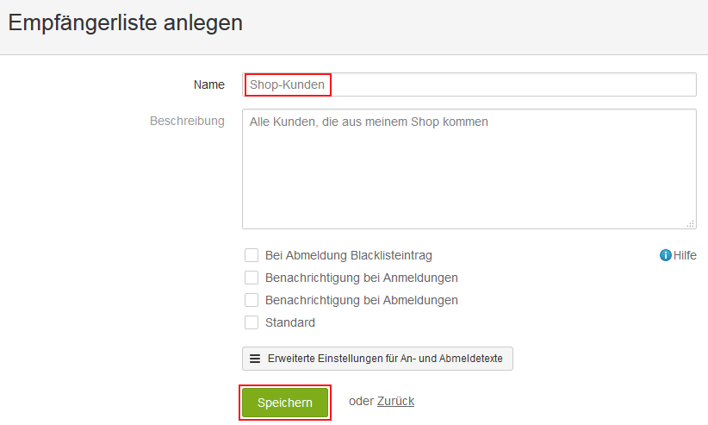The width and height of the screenshot is (708, 425).
Task: Open the Hilfe link text
Action: pos(685,255)
